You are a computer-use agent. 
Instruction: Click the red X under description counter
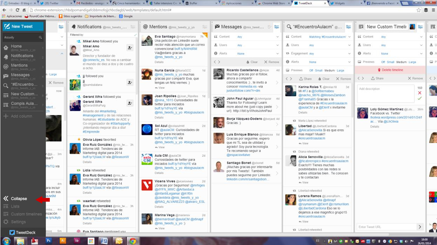pos(419,93)
